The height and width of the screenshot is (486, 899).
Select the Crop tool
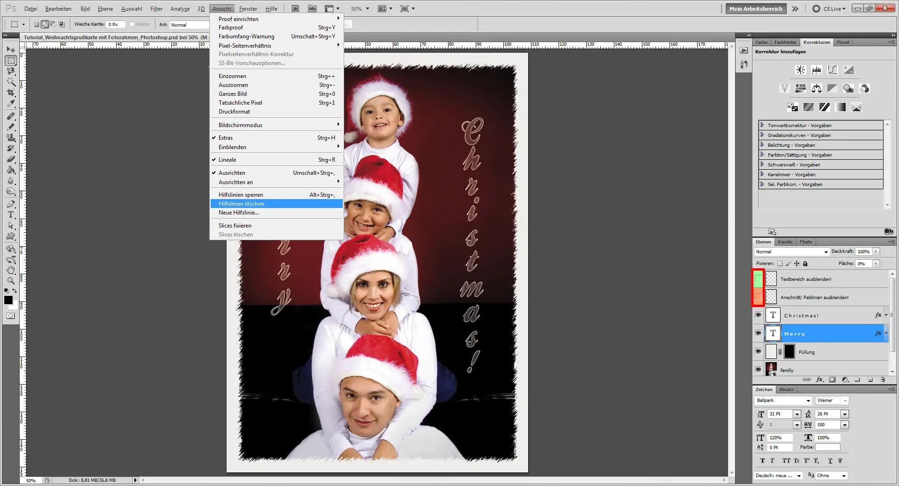[x=10, y=93]
